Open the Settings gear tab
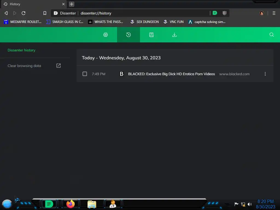280x210 pixels. [106, 35]
